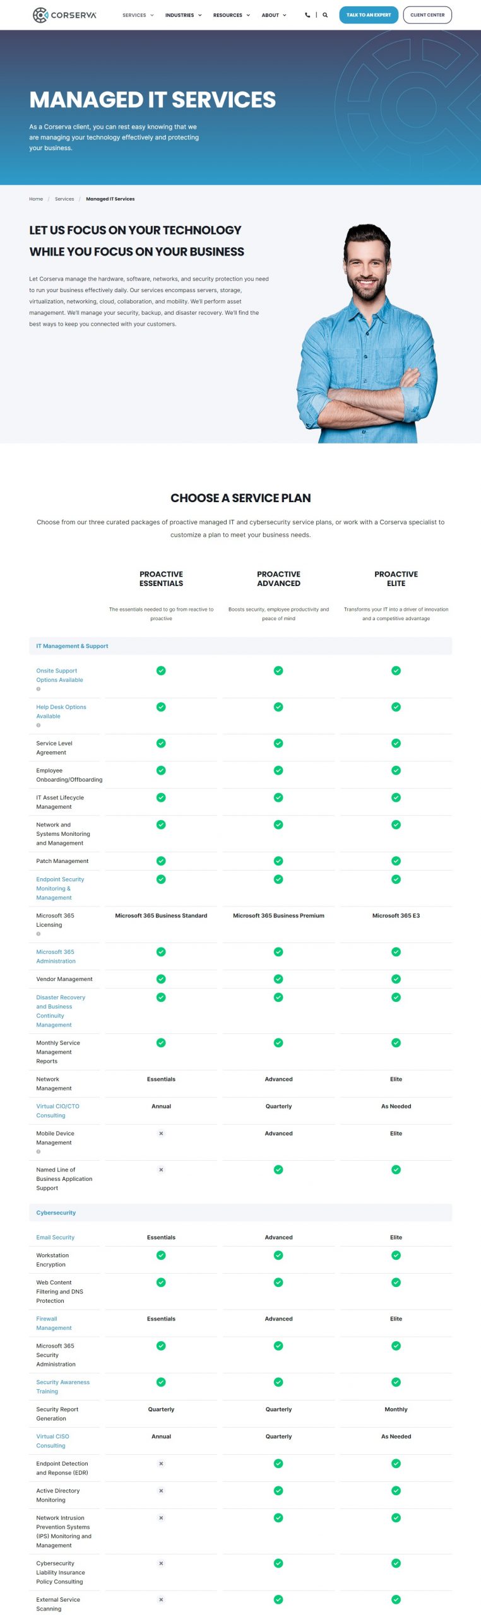Image resolution: width=481 pixels, height=1615 pixels.
Task: Open the About menu
Action: 273,15
